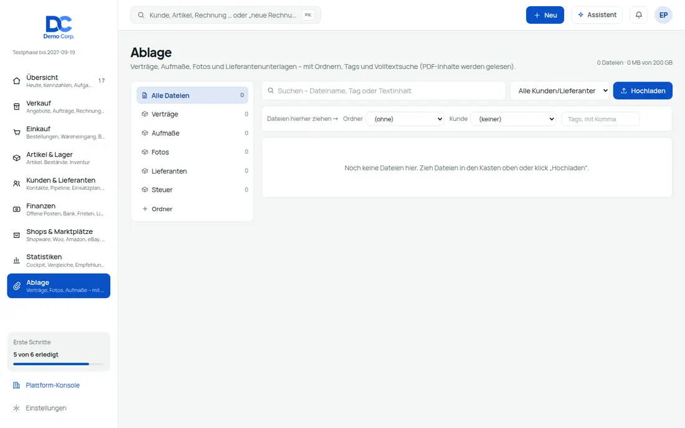Go to the Verkauf section label
The width and height of the screenshot is (685, 428).
[x=39, y=103]
